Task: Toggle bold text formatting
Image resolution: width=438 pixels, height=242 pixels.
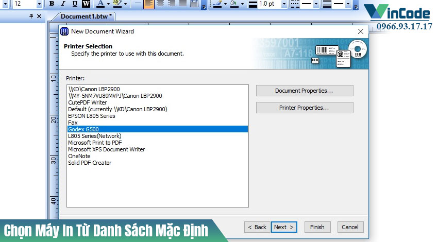Action: [52, 4]
